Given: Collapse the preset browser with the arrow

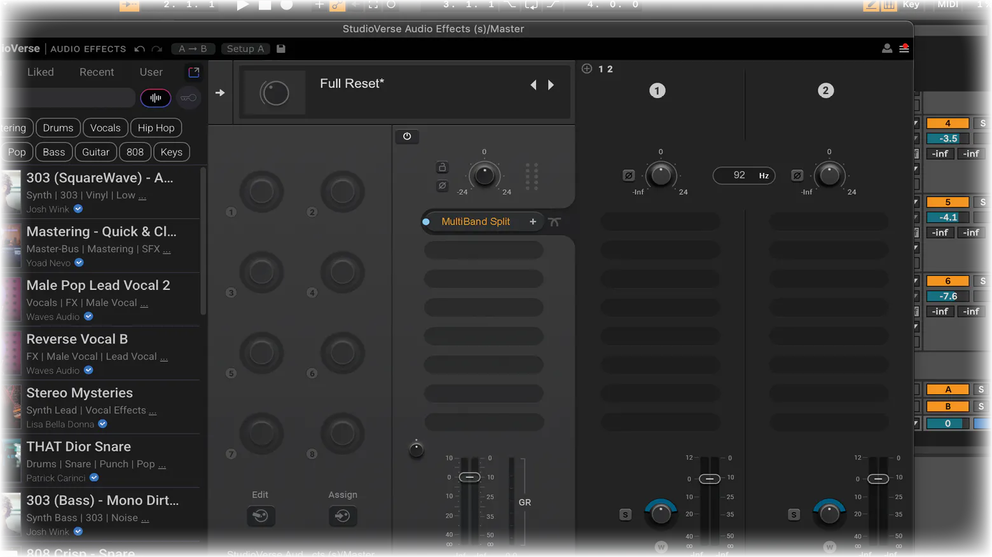Looking at the screenshot, I should pyautogui.click(x=220, y=93).
